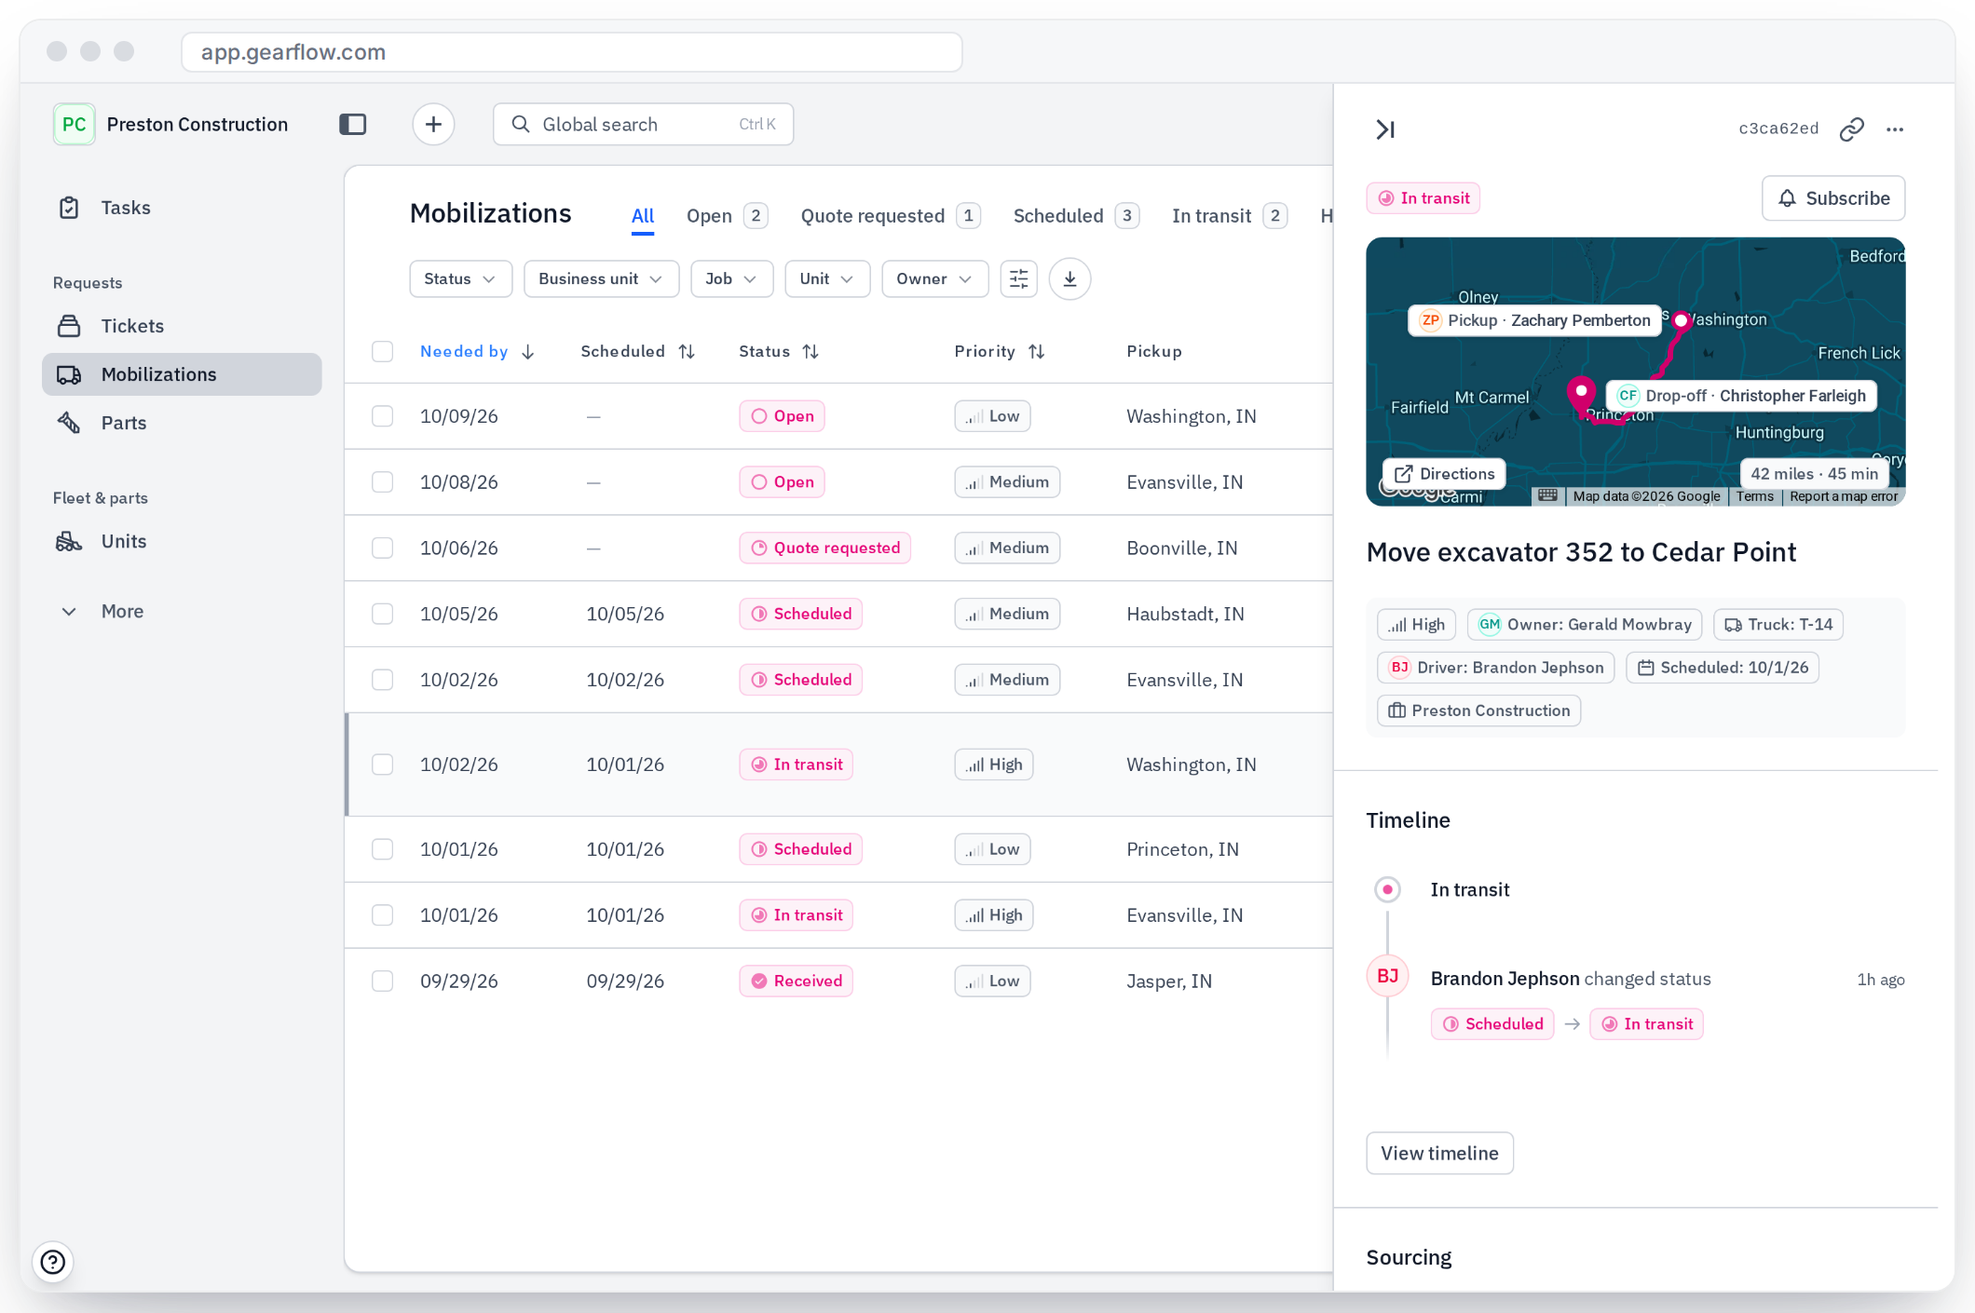This screenshot has height=1313, width=1975.
Task: Open the help question mark icon
Action: (53, 1261)
